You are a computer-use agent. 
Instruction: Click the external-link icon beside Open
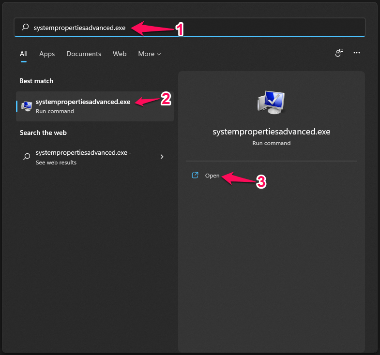[195, 176]
